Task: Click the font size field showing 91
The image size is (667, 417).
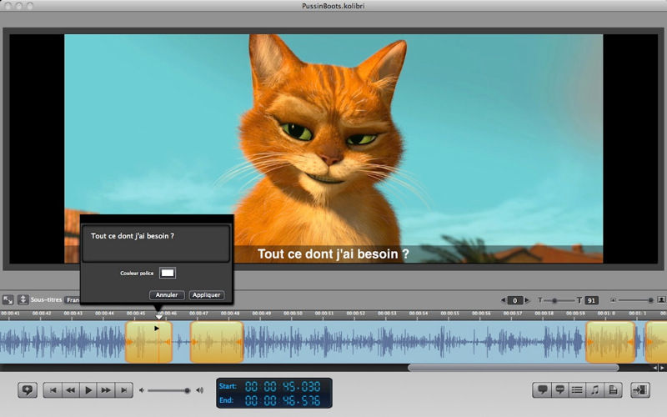Action: (x=592, y=300)
